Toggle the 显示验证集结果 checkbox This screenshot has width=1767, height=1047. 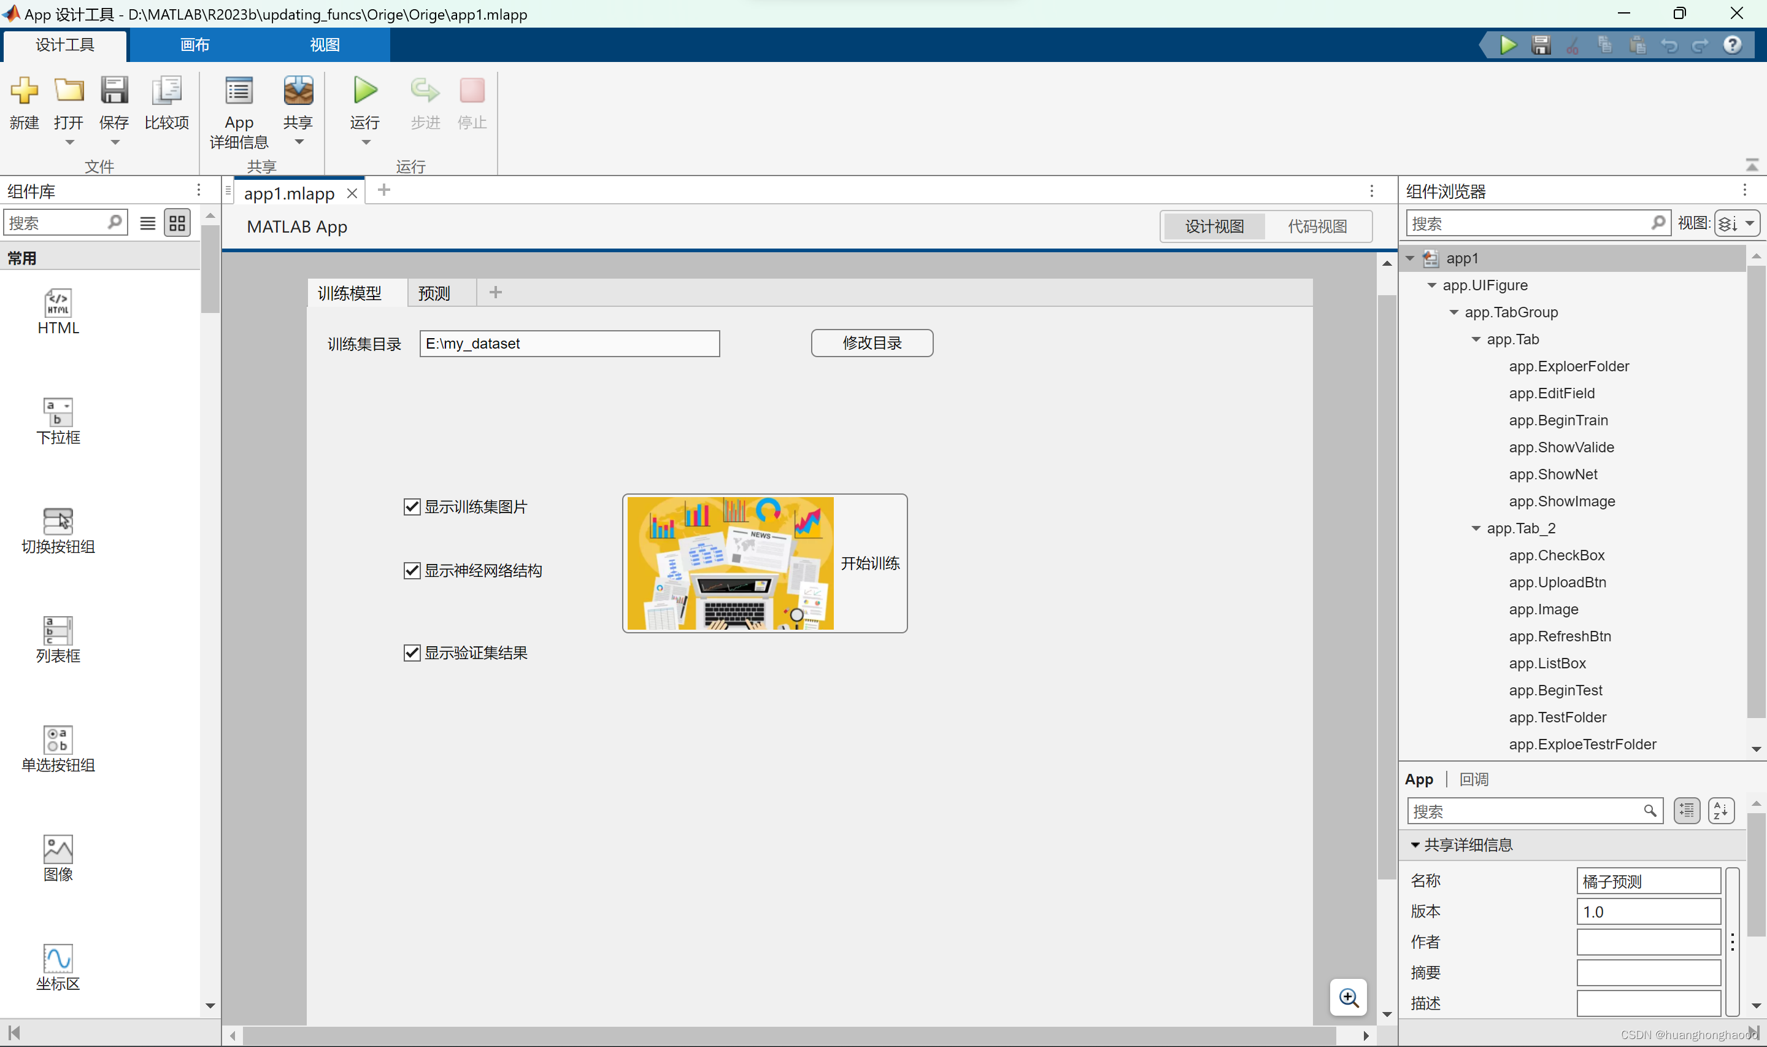click(412, 652)
